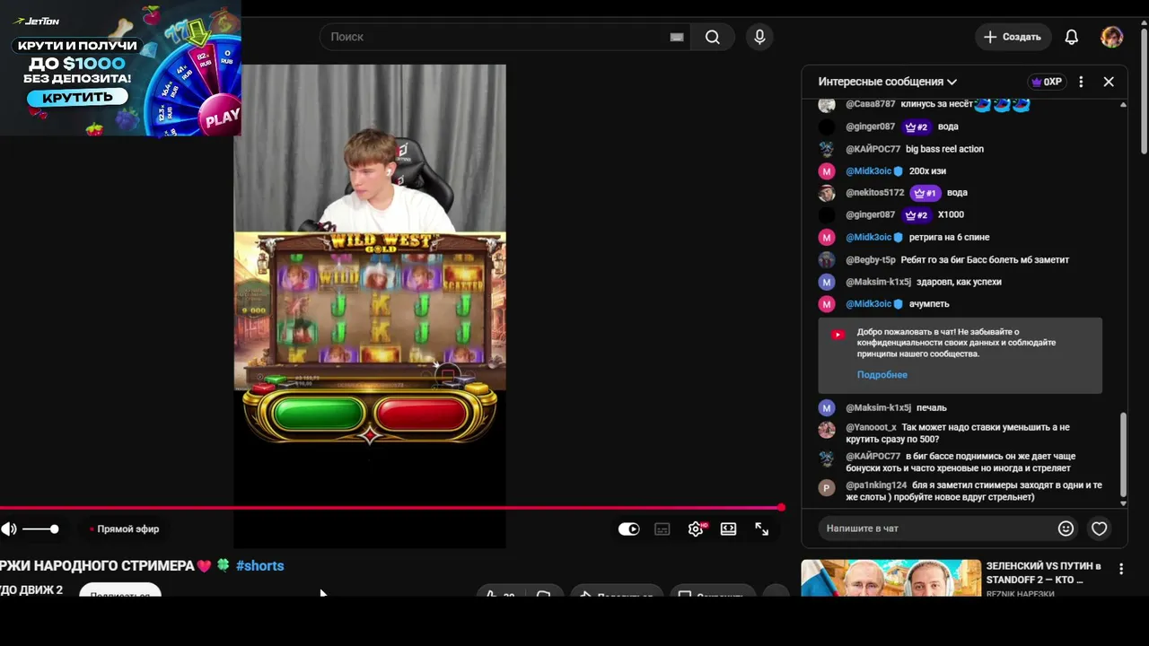
Task: Focus the Напишите в чат input
Action: click(x=934, y=528)
